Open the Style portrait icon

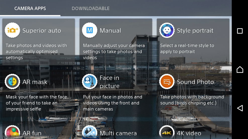click(167, 31)
